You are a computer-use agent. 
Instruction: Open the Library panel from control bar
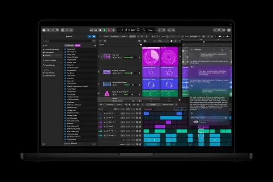44,30
